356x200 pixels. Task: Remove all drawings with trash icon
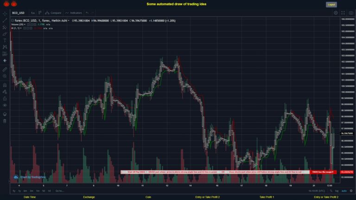[5, 121]
